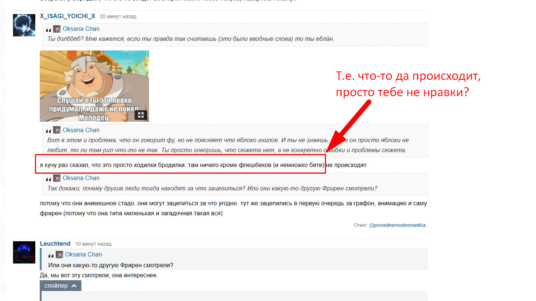Click the quote mark icon in Leuchtend's comment
Image resolution: width=536 pixels, height=301 pixels.
(51, 255)
